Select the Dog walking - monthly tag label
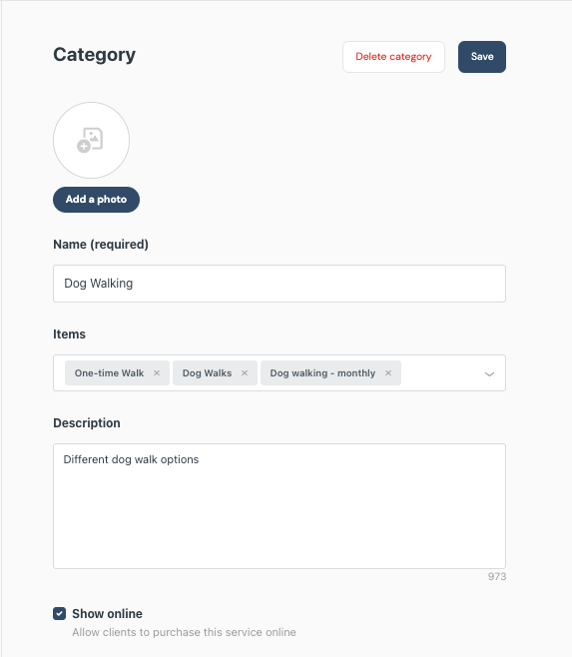The width and height of the screenshot is (572, 657). (x=322, y=372)
